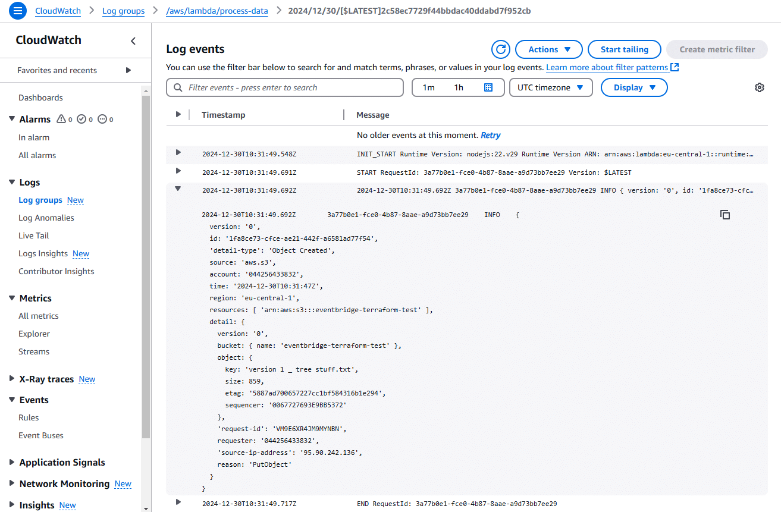Open the calendar date range picker
The height and width of the screenshot is (512, 781).
tap(488, 87)
